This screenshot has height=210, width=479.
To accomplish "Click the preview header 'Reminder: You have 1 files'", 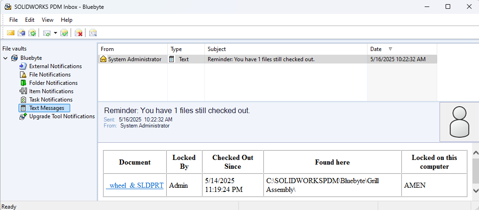I will point(177,111).
